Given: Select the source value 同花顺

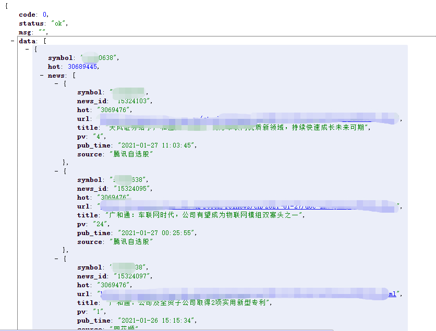Looking at the screenshot, I should tap(125, 329).
